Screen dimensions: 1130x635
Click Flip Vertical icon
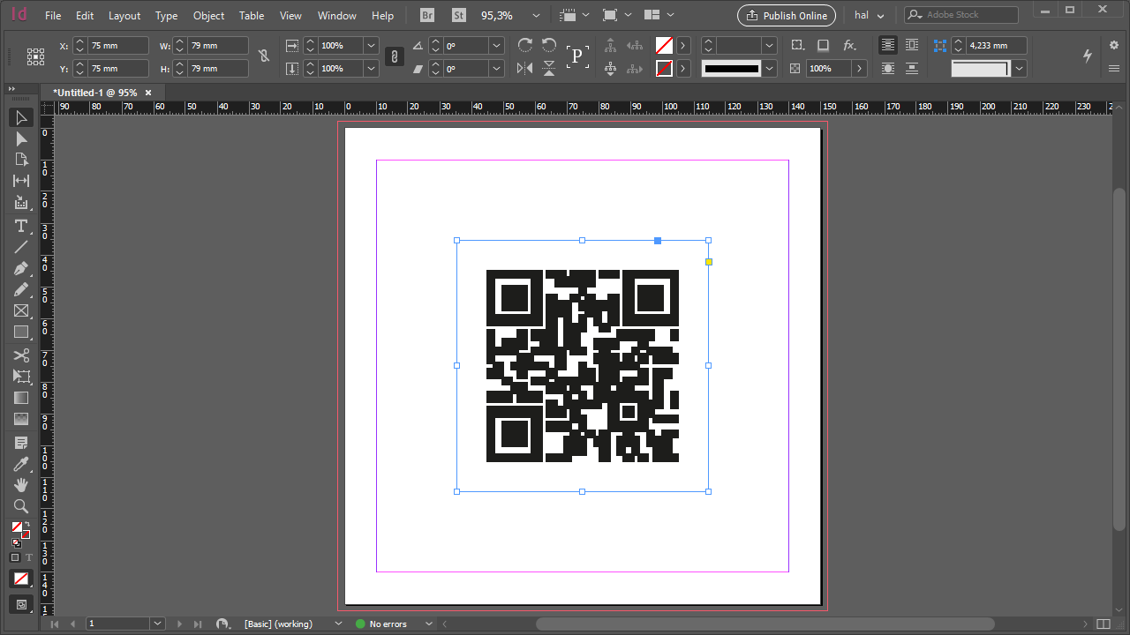(x=549, y=68)
